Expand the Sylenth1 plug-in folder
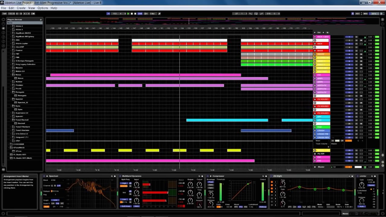Viewport: 386px width, 217px height. pos(11,116)
